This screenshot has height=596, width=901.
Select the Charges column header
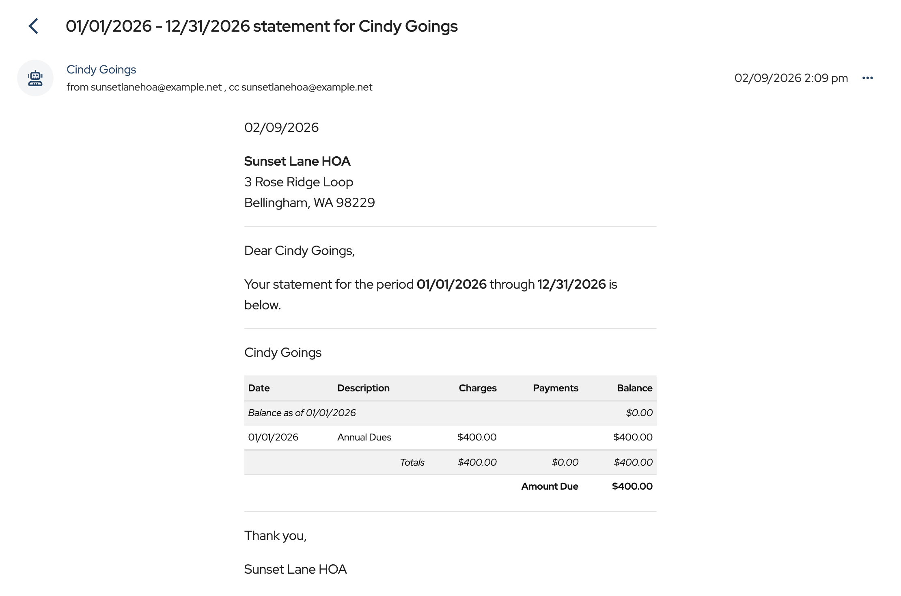pos(477,388)
